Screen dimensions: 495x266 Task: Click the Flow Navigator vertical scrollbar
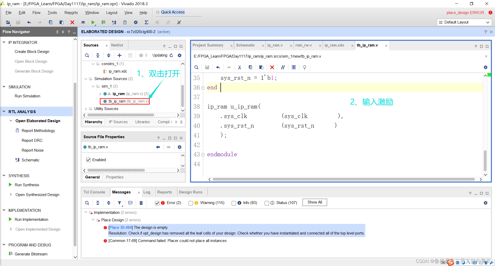pyautogui.click(x=75, y=164)
